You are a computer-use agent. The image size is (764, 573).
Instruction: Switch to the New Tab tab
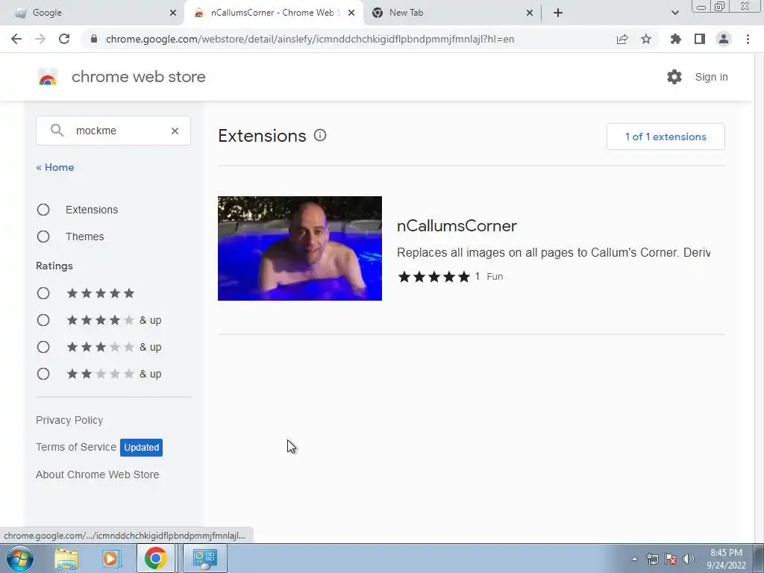point(451,13)
